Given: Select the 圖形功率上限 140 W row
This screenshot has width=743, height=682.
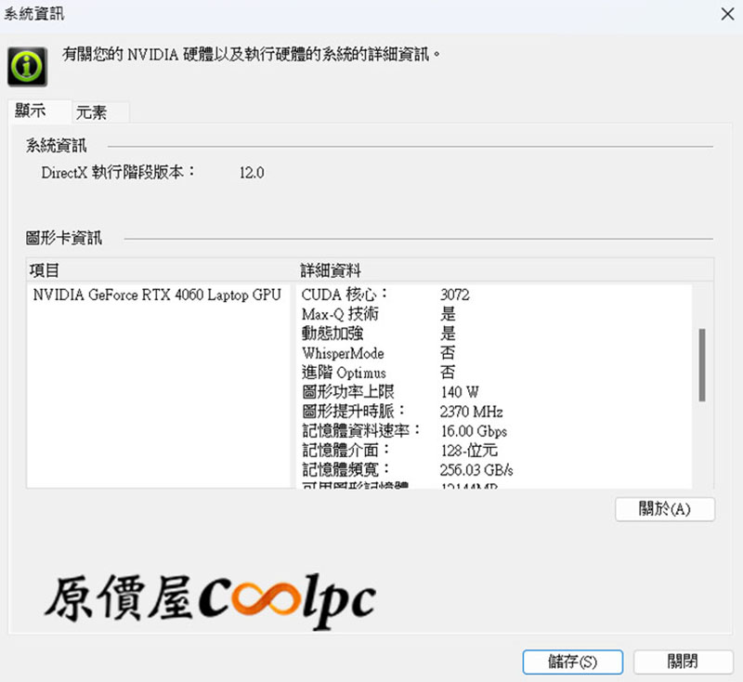Looking at the screenshot, I should [x=390, y=392].
